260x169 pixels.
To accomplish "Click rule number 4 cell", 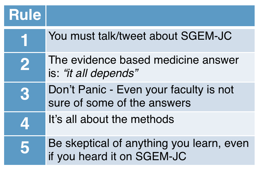I will pos(25,124).
